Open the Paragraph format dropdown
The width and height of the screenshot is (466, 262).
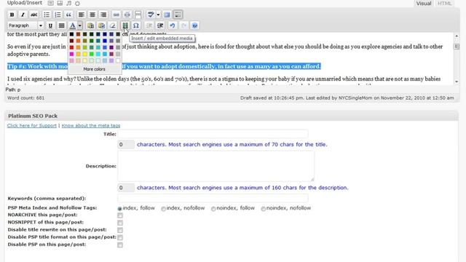point(25,25)
